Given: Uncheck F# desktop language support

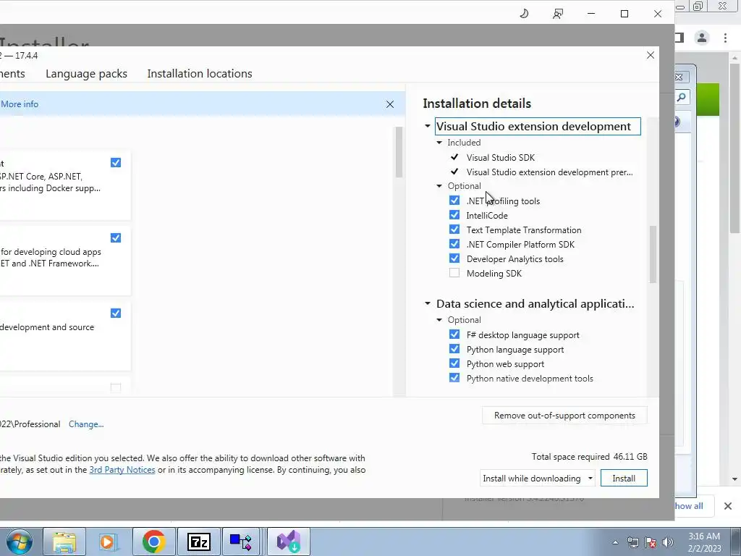Looking at the screenshot, I should [454, 334].
